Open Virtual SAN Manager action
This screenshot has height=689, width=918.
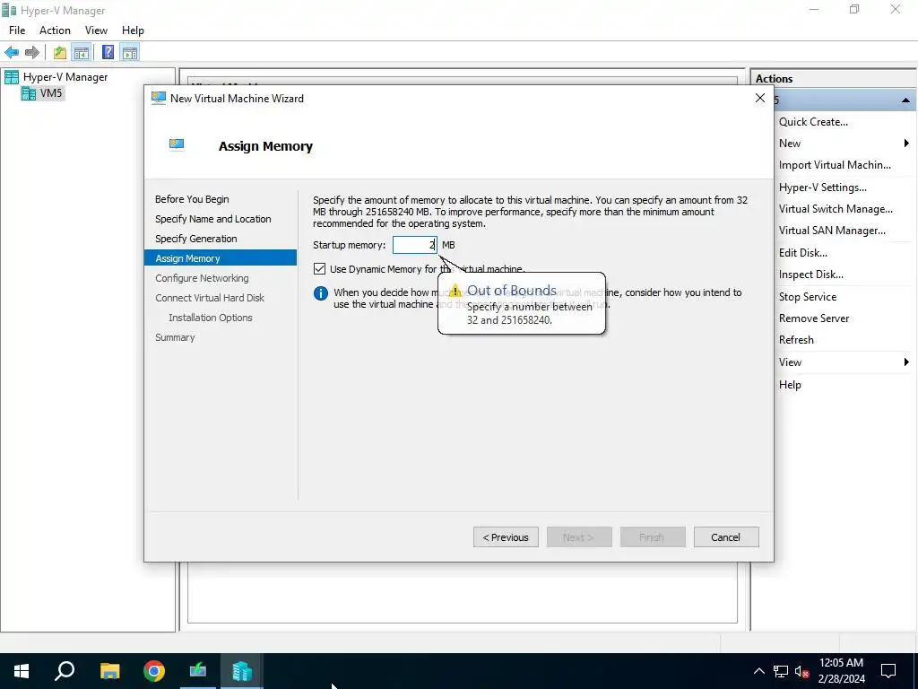pyautogui.click(x=832, y=231)
